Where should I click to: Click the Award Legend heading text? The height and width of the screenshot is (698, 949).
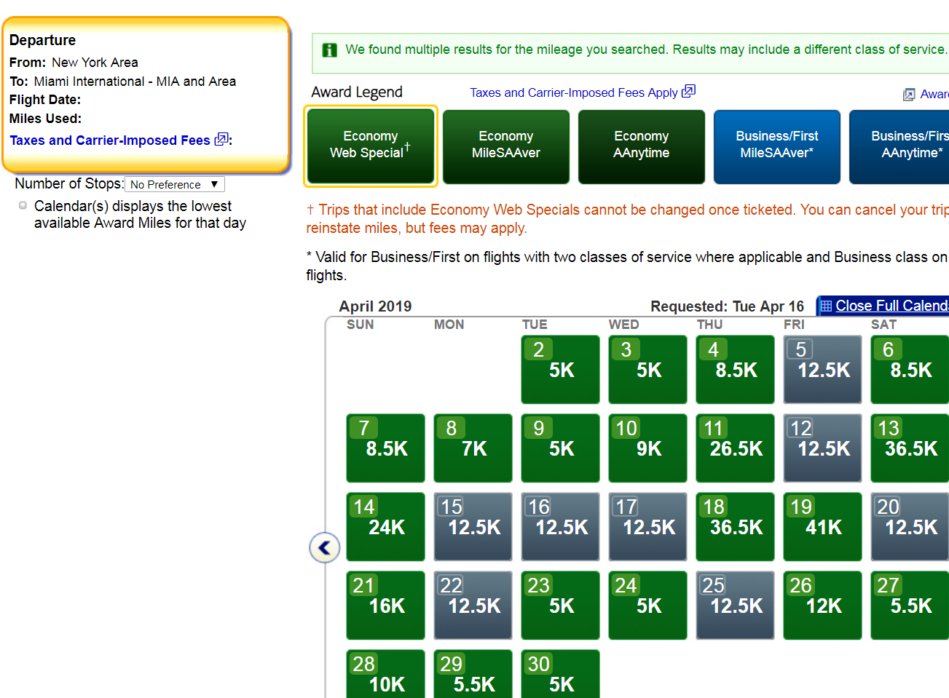(357, 92)
